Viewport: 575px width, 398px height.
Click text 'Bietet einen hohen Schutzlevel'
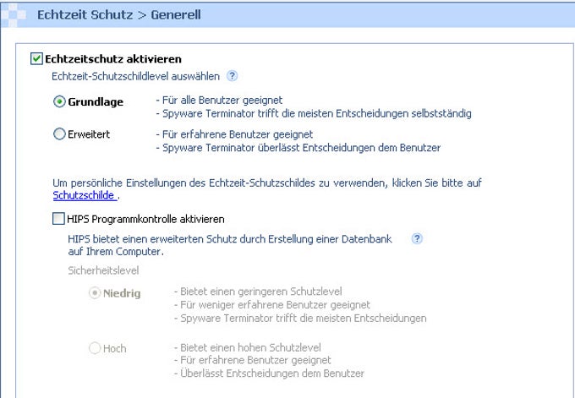(250, 347)
